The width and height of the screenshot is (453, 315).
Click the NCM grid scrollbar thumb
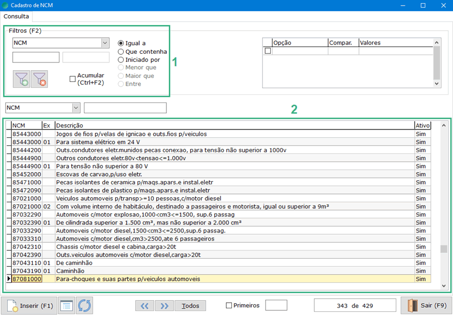point(443,249)
